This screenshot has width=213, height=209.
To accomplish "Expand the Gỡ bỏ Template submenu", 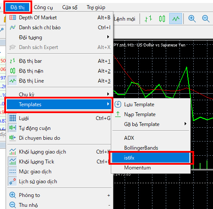I will 151,124.
